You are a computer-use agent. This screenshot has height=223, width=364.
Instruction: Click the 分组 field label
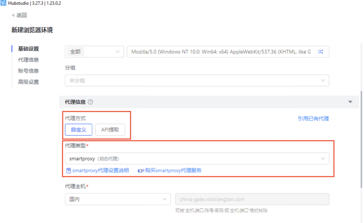(x=70, y=68)
